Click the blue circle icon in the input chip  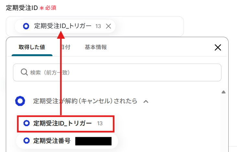26,26
